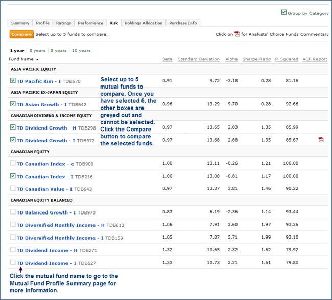This screenshot has height=300, width=332.
Task: Sort by Fund Name column
Action: (x=21, y=59)
